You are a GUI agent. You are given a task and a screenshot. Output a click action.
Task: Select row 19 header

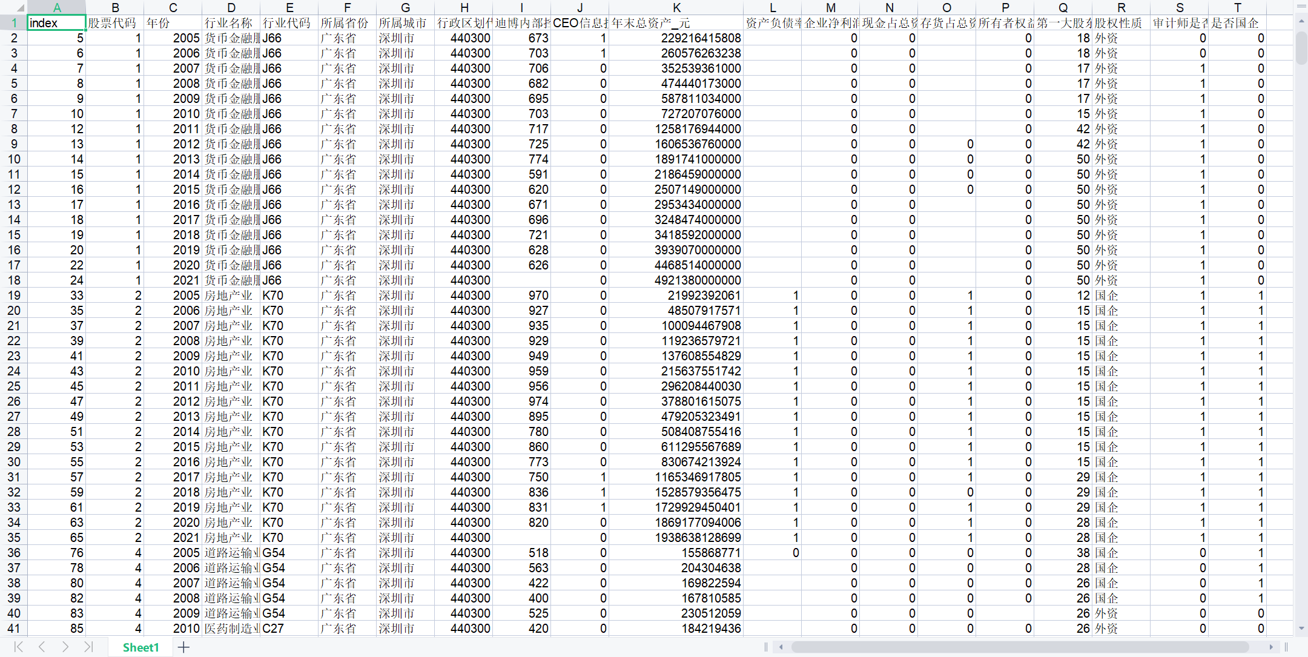[x=14, y=295]
